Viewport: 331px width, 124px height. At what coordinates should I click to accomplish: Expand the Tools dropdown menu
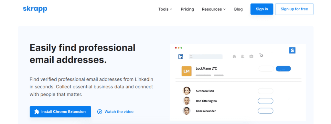tap(165, 9)
